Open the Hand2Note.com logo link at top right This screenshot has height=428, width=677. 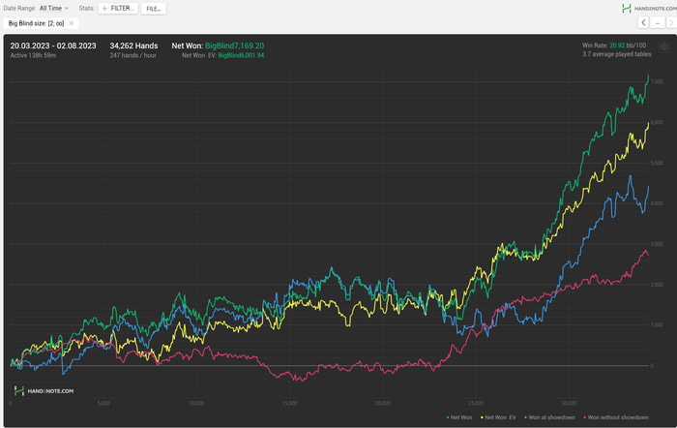[x=649, y=8]
